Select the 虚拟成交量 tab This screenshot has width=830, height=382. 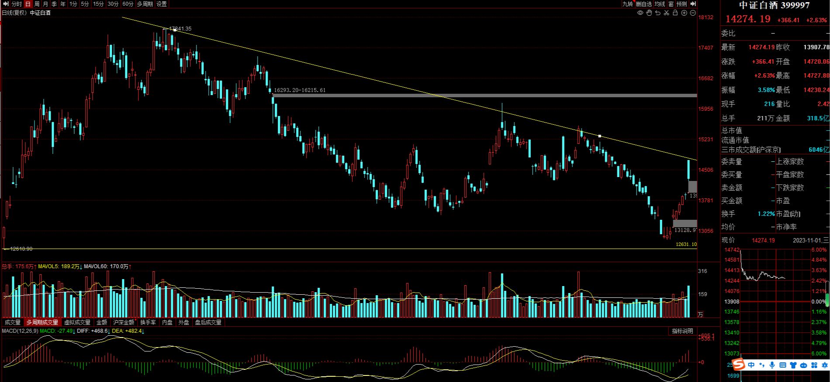click(x=77, y=322)
